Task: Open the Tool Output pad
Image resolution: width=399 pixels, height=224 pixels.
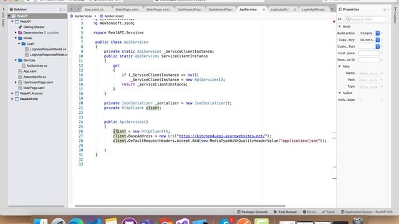Action: click(286, 212)
